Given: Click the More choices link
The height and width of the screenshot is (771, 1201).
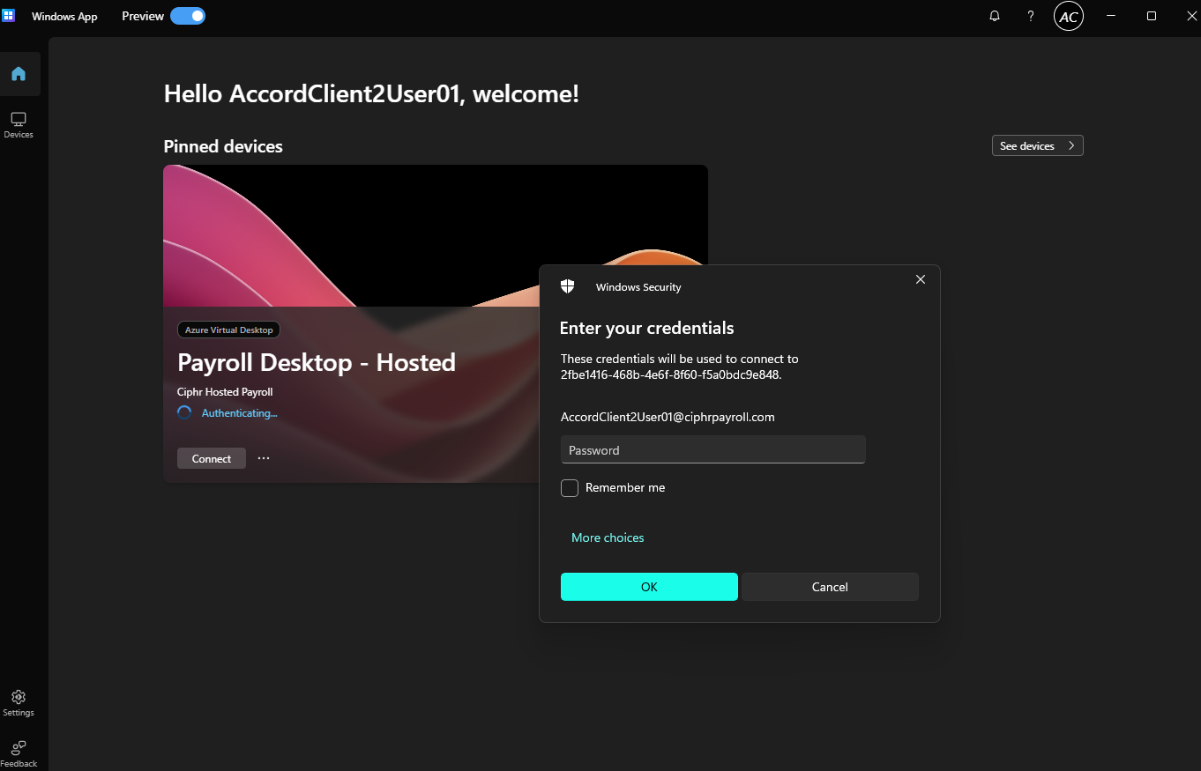Looking at the screenshot, I should tap(608, 537).
